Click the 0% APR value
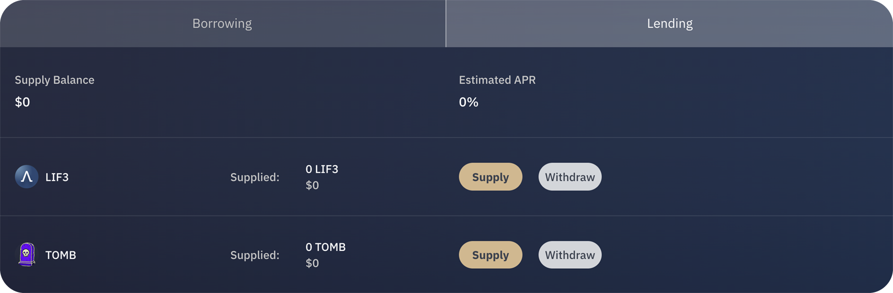This screenshot has width=893, height=293. (468, 102)
